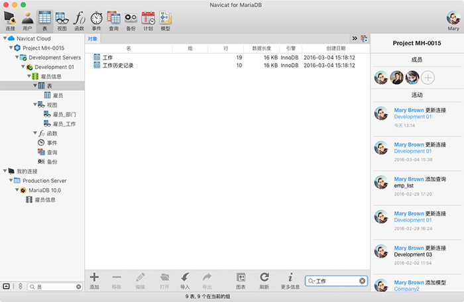
Task: Sort by the 数据长度 column header
Action: [261, 48]
